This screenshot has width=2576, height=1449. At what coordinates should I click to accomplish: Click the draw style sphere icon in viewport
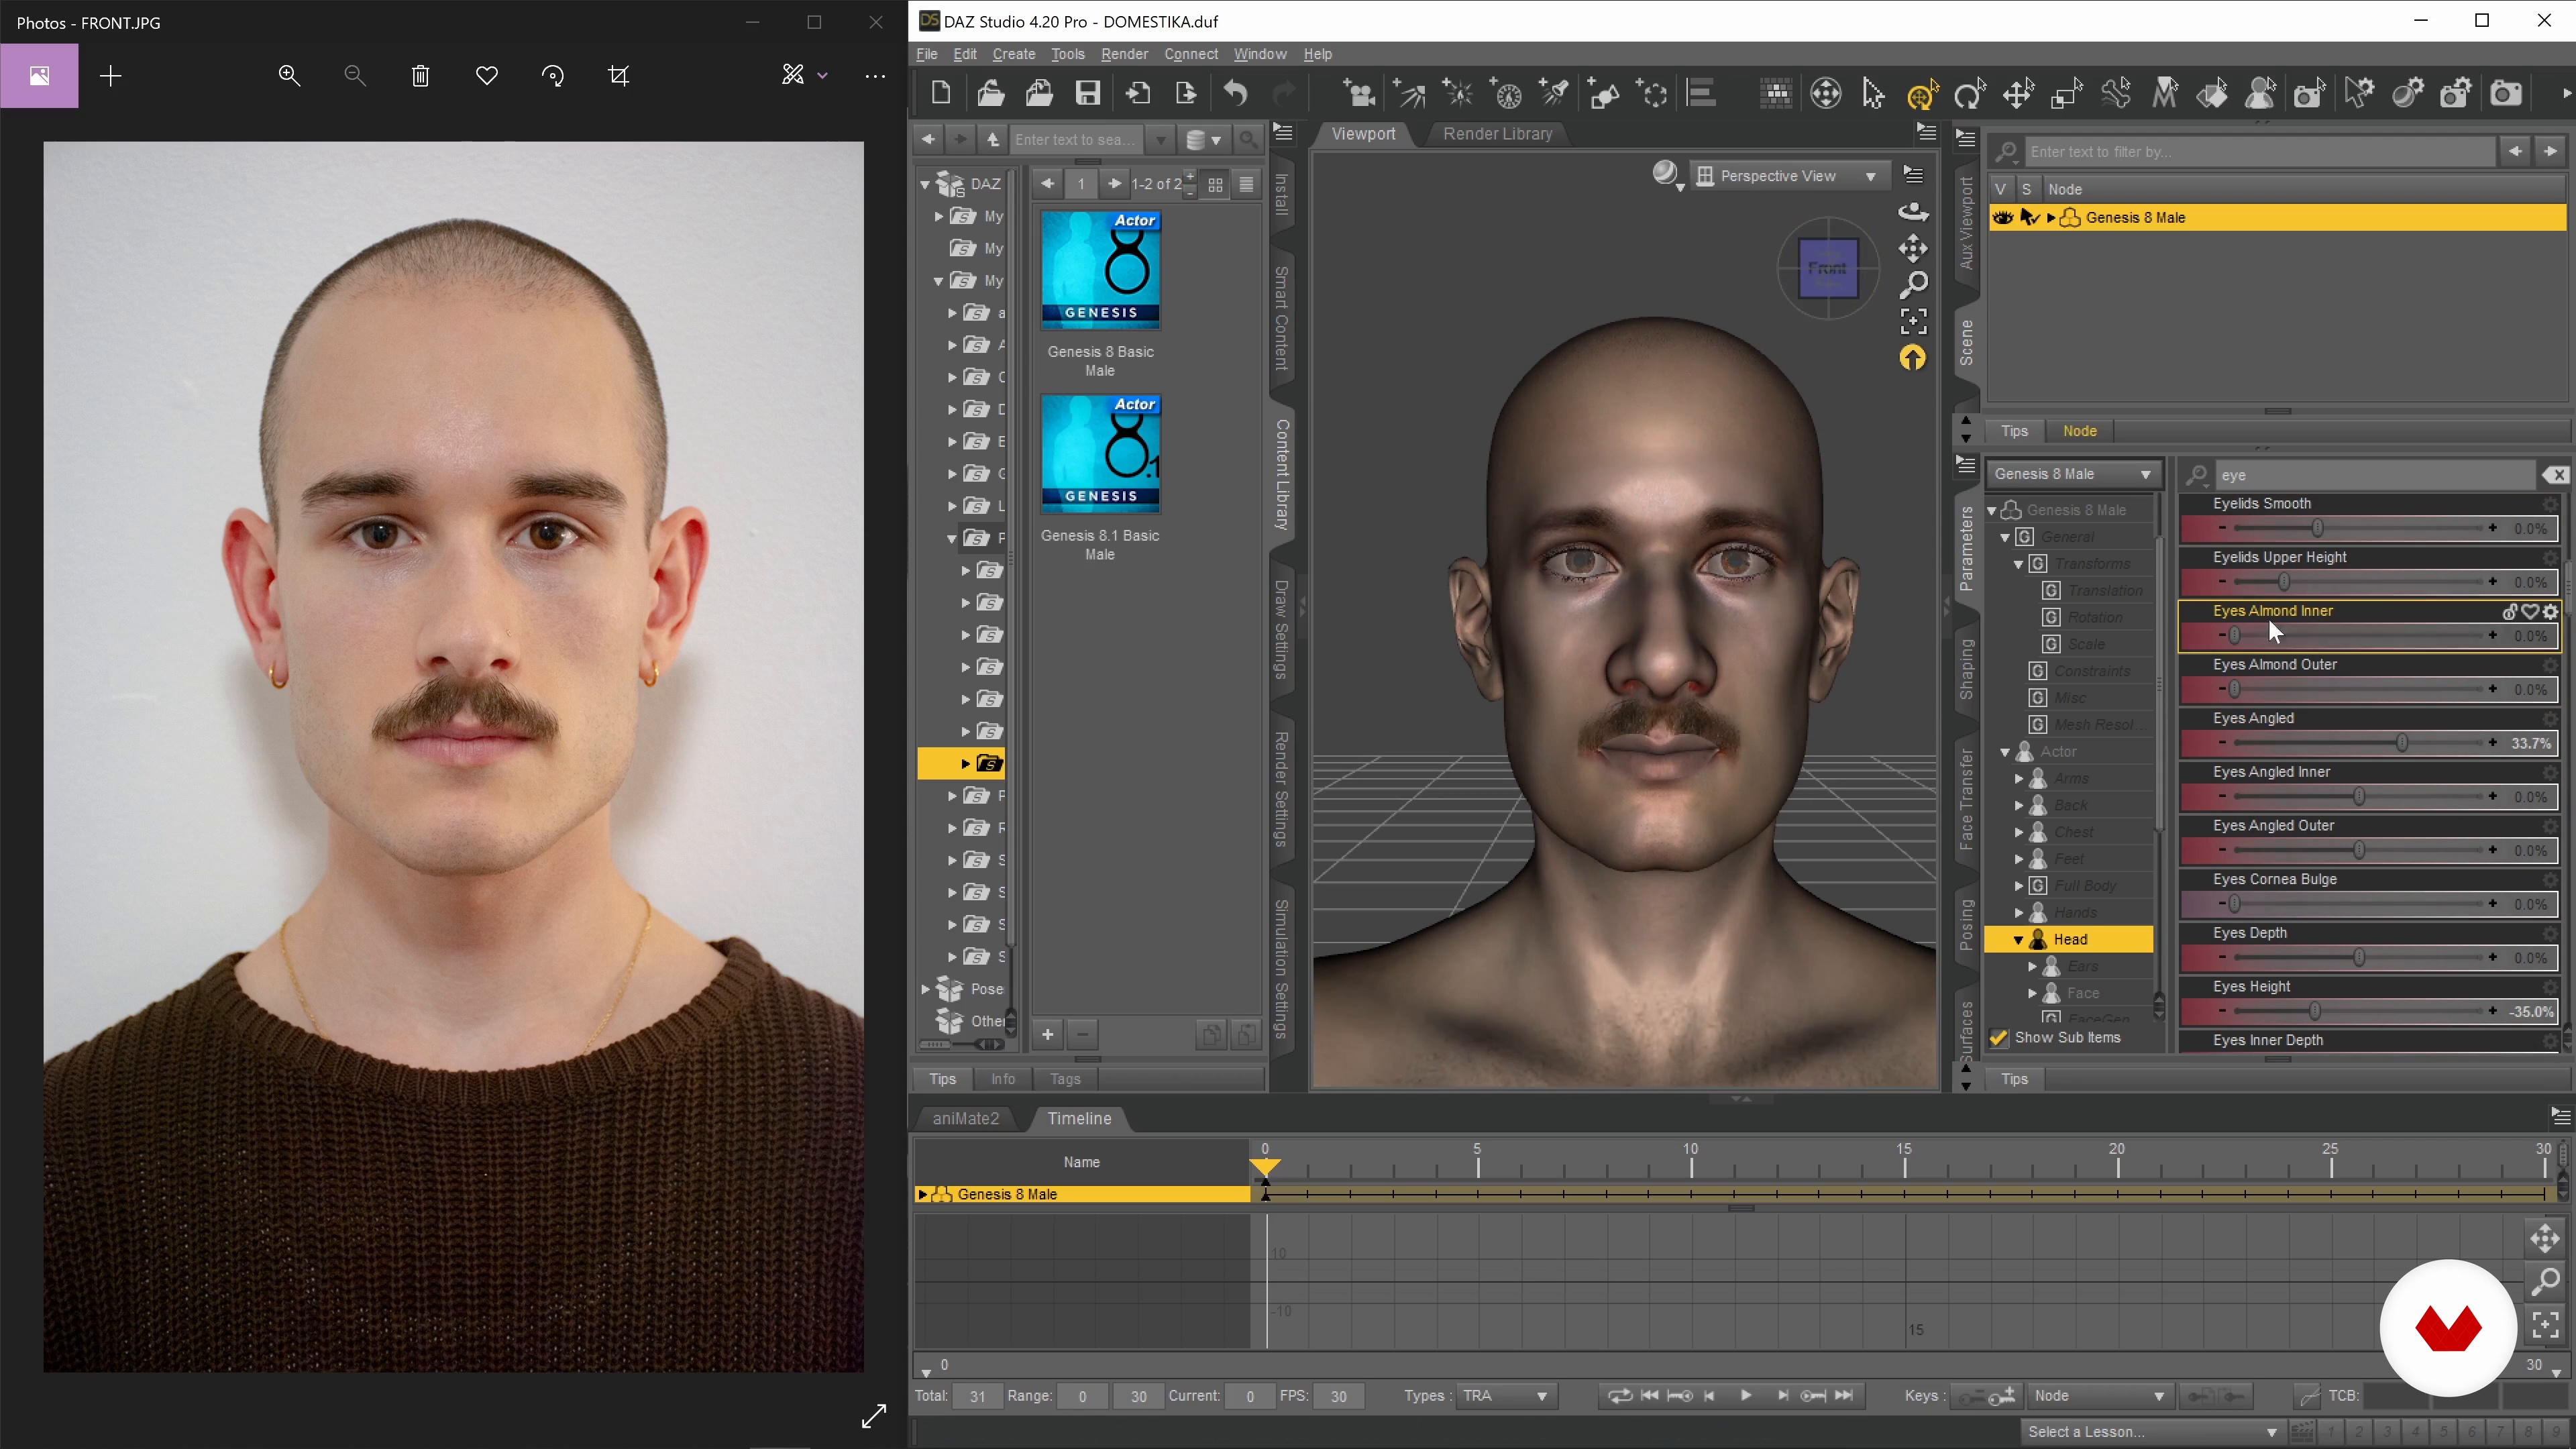(1665, 175)
